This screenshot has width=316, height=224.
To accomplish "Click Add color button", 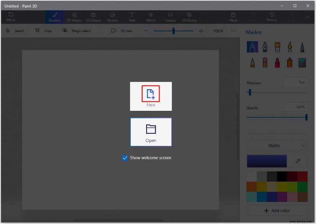I will coord(277,211).
